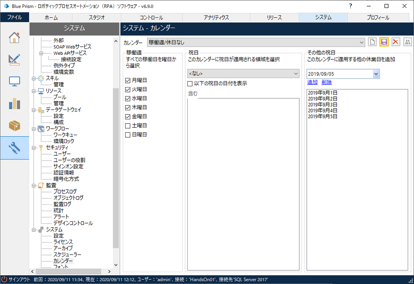
Task: Switch to the ホーム tab
Action: [51, 17]
